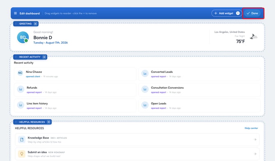Image resolution: width=275 pixels, height=161 pixels.
Task: Click the Knowledge Base document icon
Action: click(x=22, y=140)
